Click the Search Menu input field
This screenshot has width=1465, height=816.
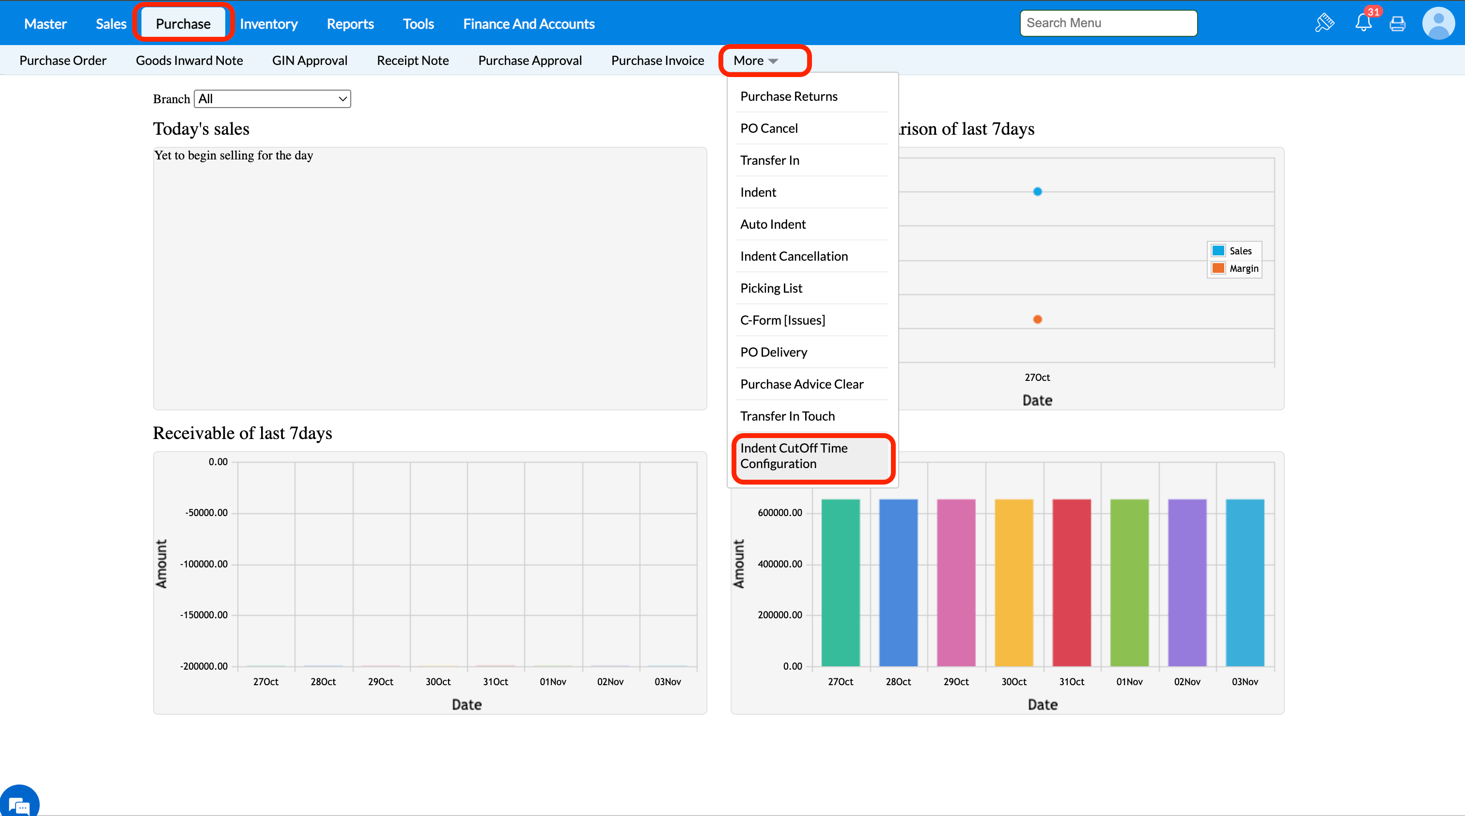pyautogui.click(x=1108, y=23)
